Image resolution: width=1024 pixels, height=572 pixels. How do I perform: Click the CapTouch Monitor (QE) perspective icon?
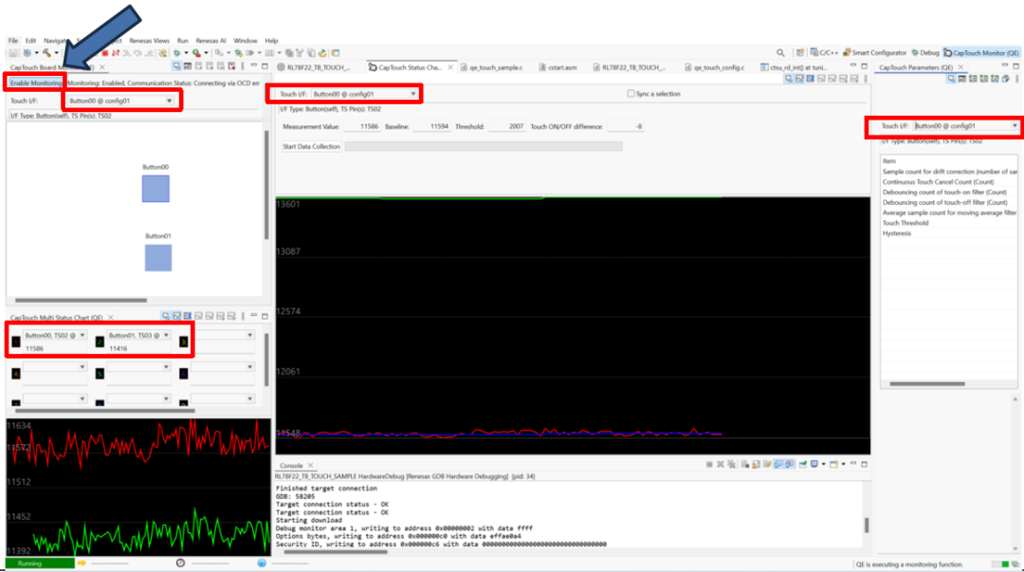(981, 53)
